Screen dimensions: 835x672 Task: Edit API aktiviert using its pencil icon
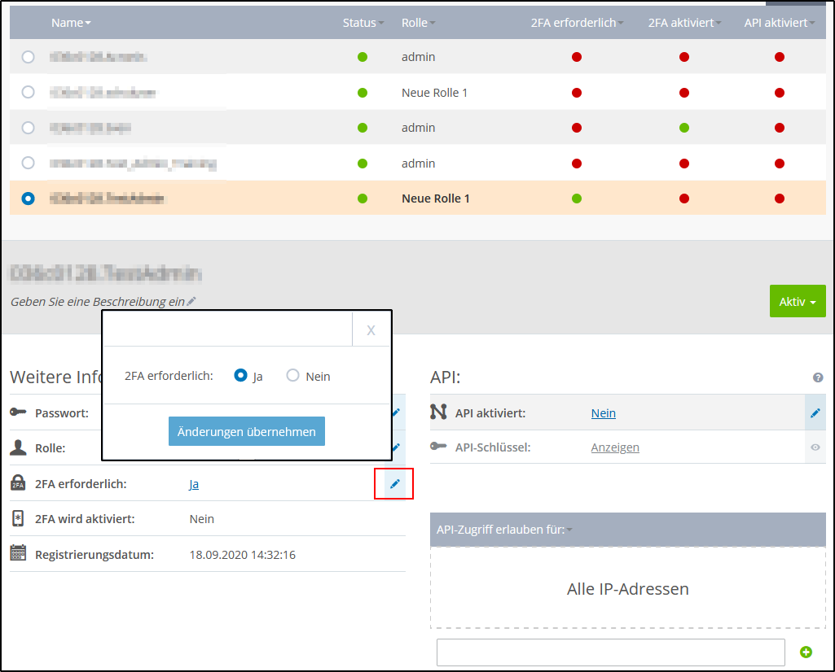815,412
